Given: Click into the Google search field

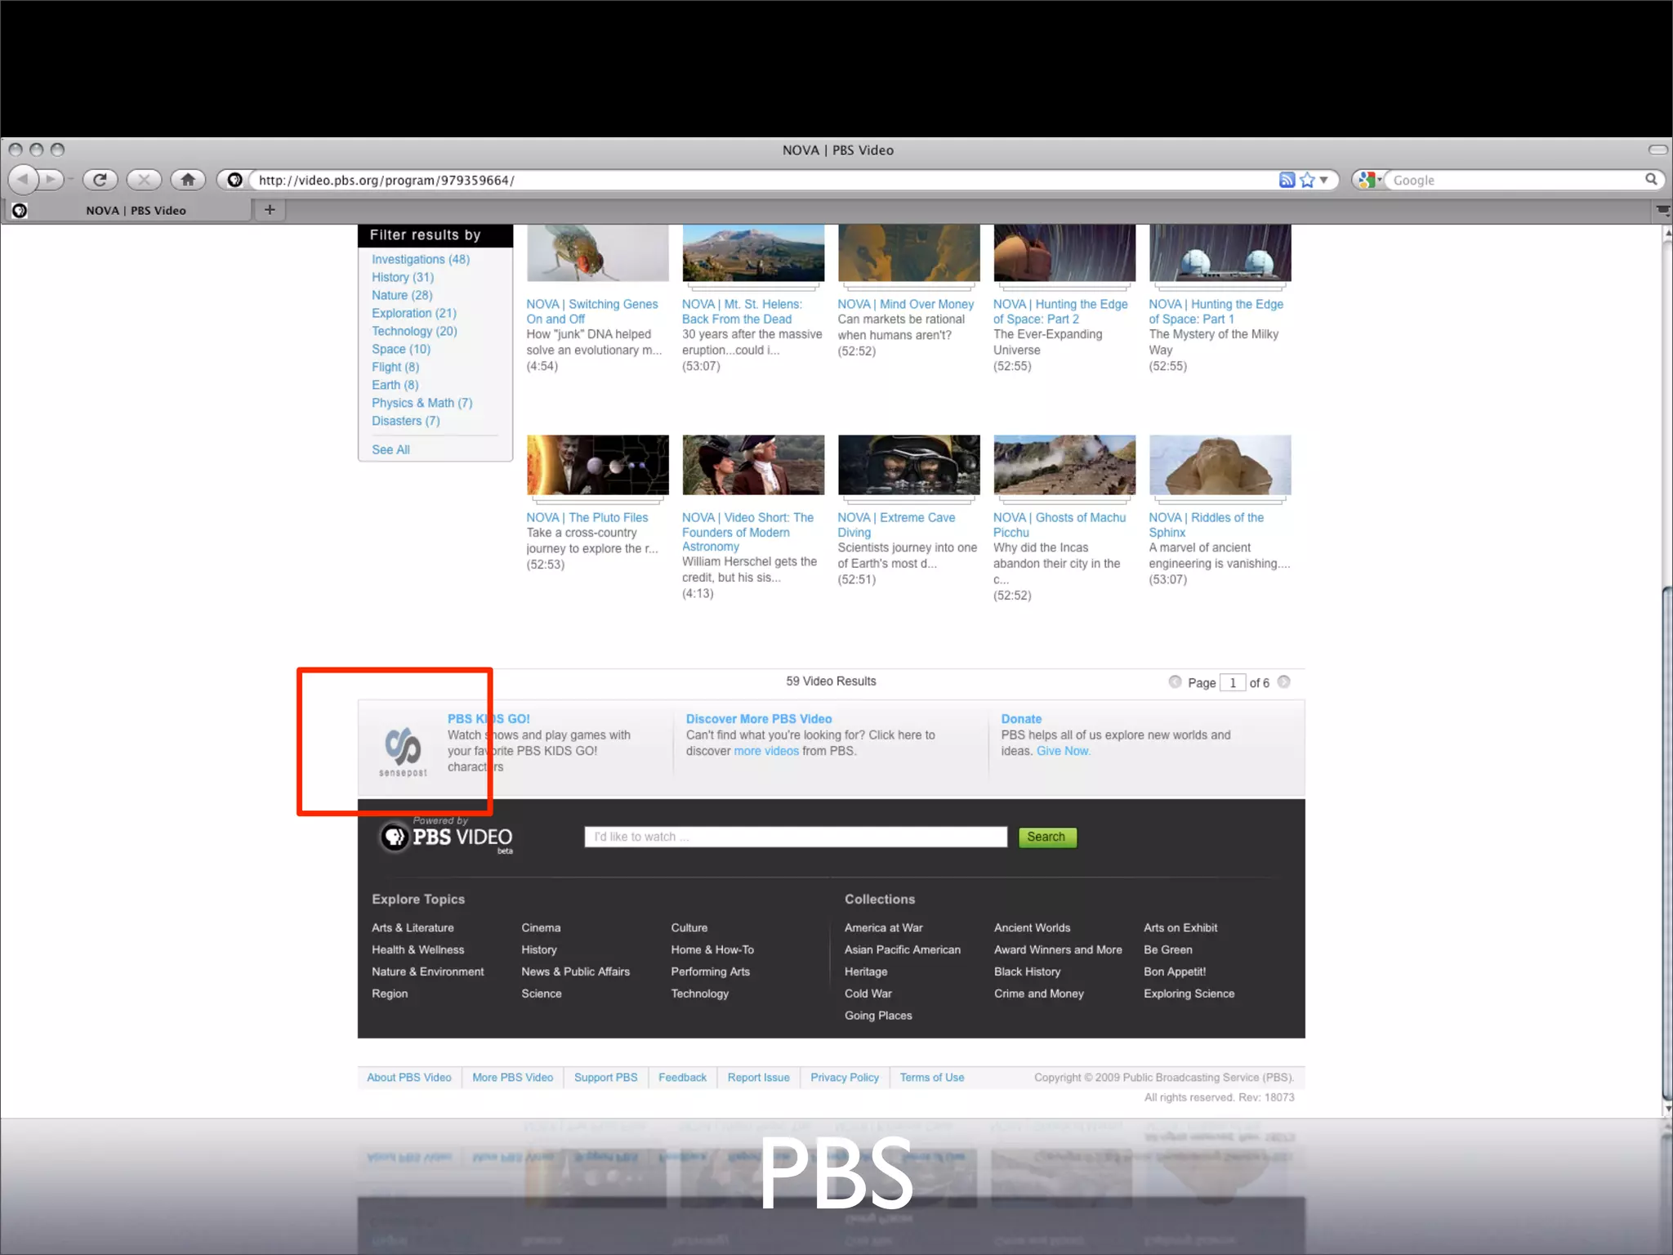Looking at the screenshot, I should [1515, 180].
